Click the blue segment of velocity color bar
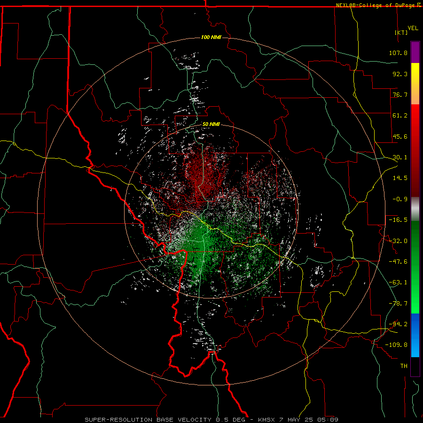 pyautogui.click(x=415, y=335)
